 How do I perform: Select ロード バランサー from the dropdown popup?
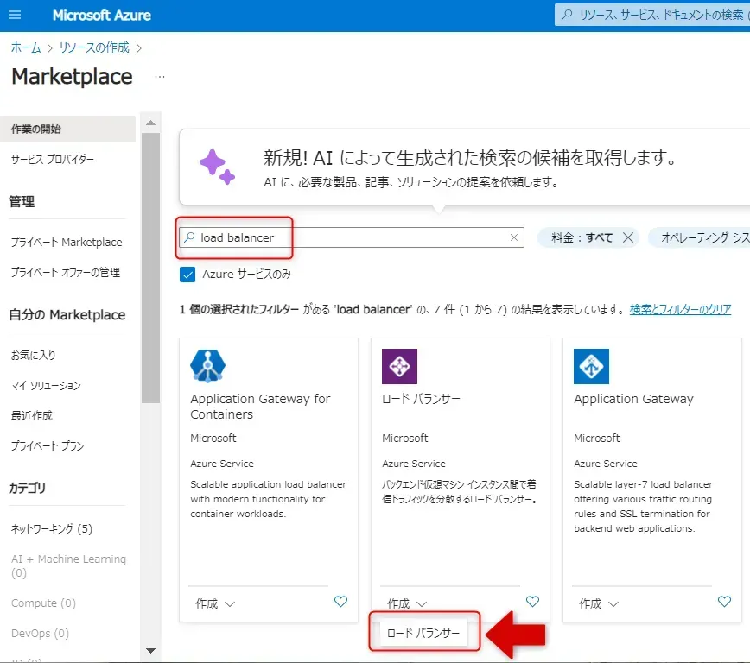click(422, 634)
